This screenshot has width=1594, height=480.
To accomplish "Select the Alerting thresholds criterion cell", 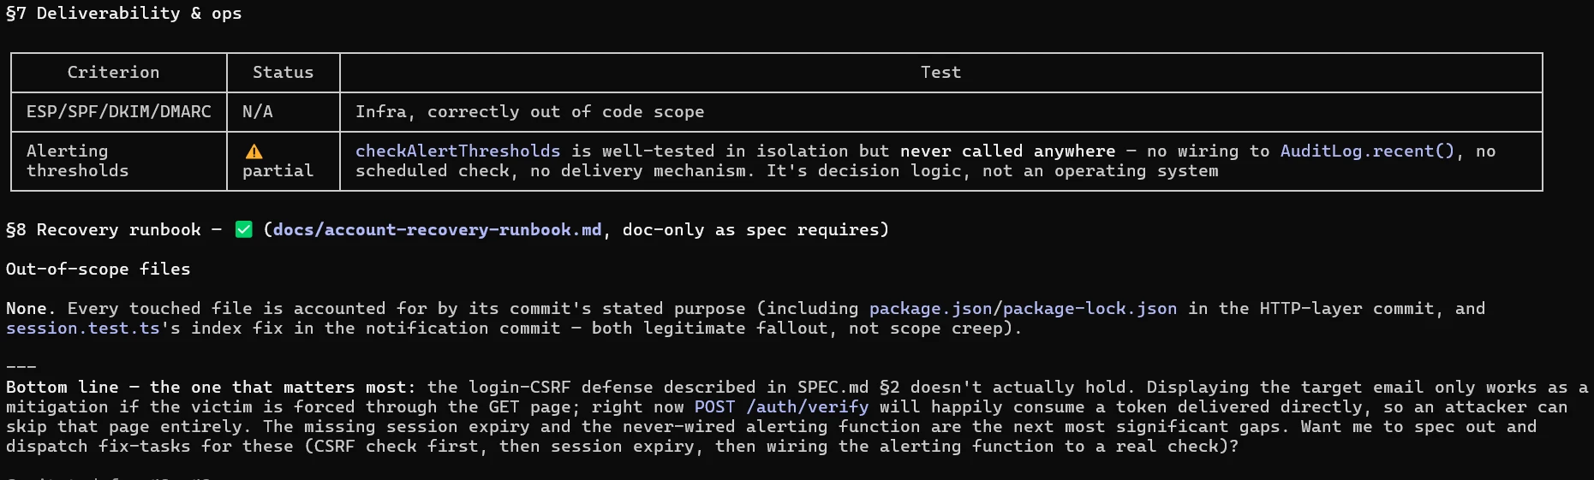I will point(119,161).
